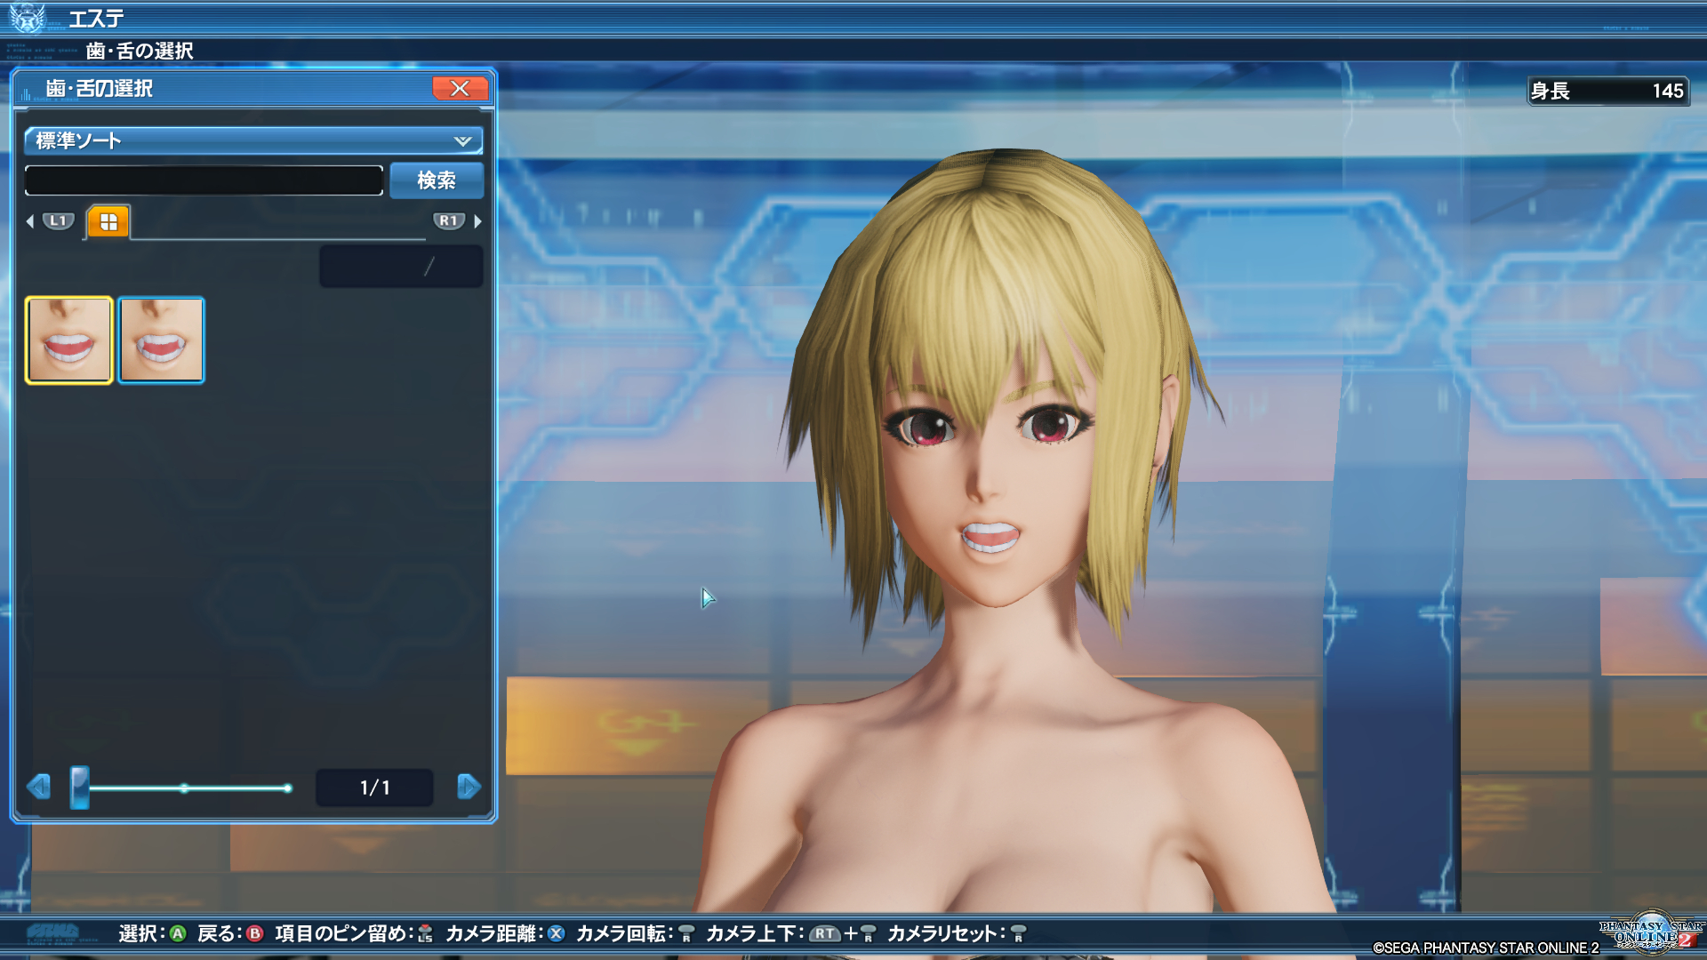Screen dimensions: 1707x960
Task: Click the 検索 search button
Action: (437, 180)
